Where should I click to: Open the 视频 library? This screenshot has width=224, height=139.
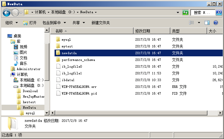tap(23, 47)
